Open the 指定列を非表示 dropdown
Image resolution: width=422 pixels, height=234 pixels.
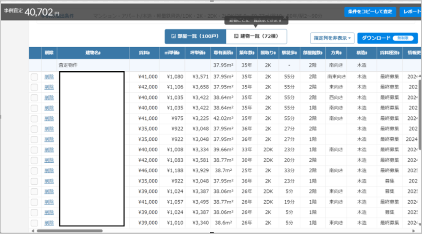coord(332,38)
